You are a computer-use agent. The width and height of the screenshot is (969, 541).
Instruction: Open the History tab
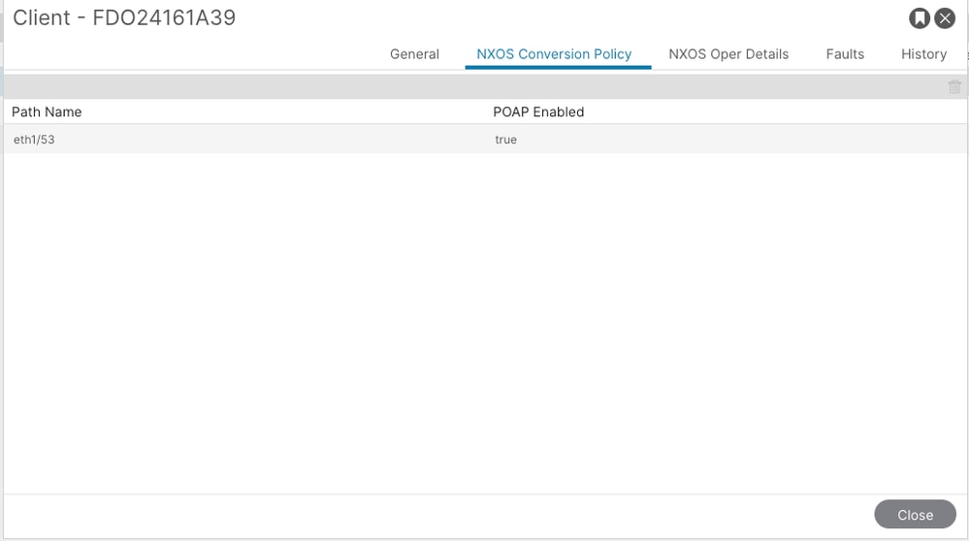coord(923,54)
